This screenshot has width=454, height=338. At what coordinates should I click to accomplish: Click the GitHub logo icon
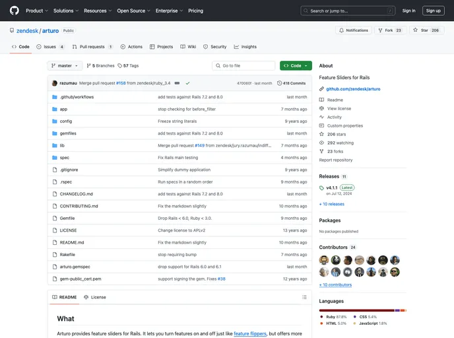point(15,11)
